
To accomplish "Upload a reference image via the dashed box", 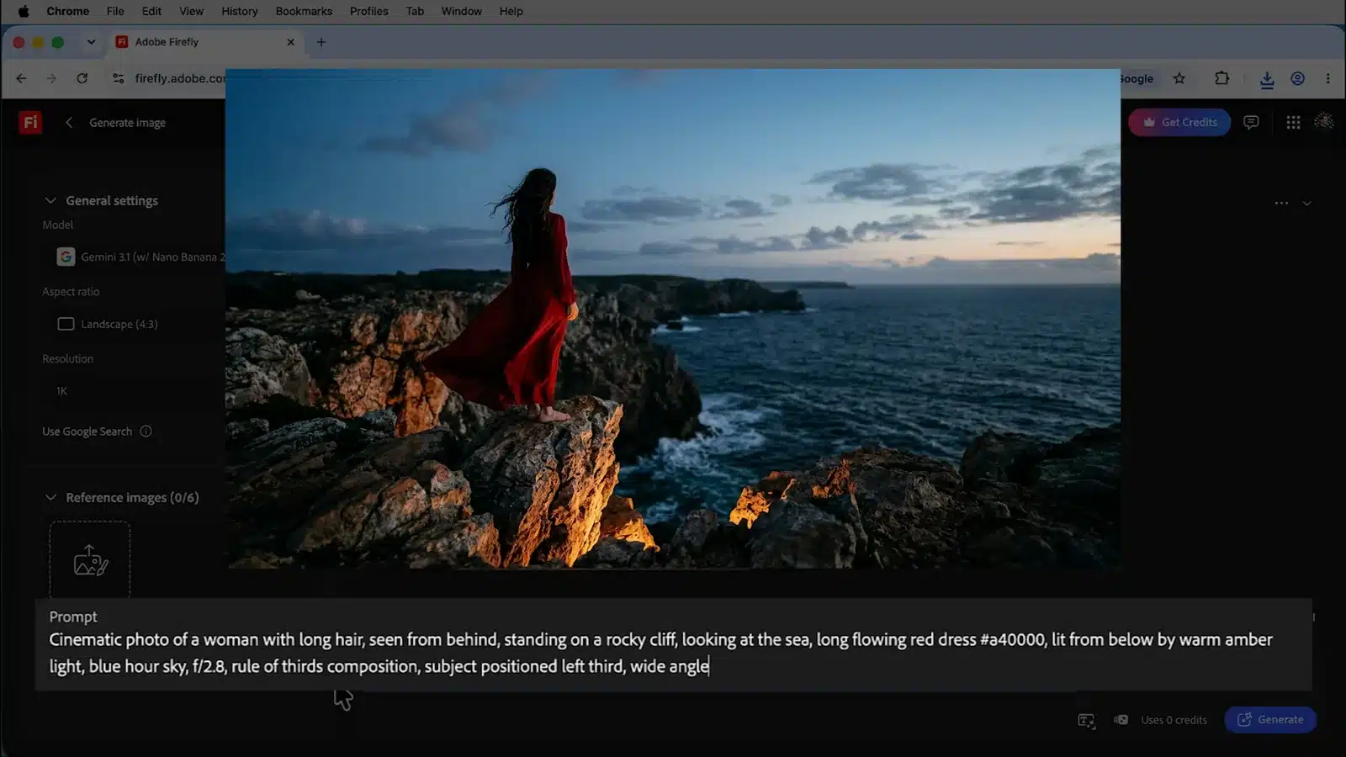I will (x=90, y=560).
